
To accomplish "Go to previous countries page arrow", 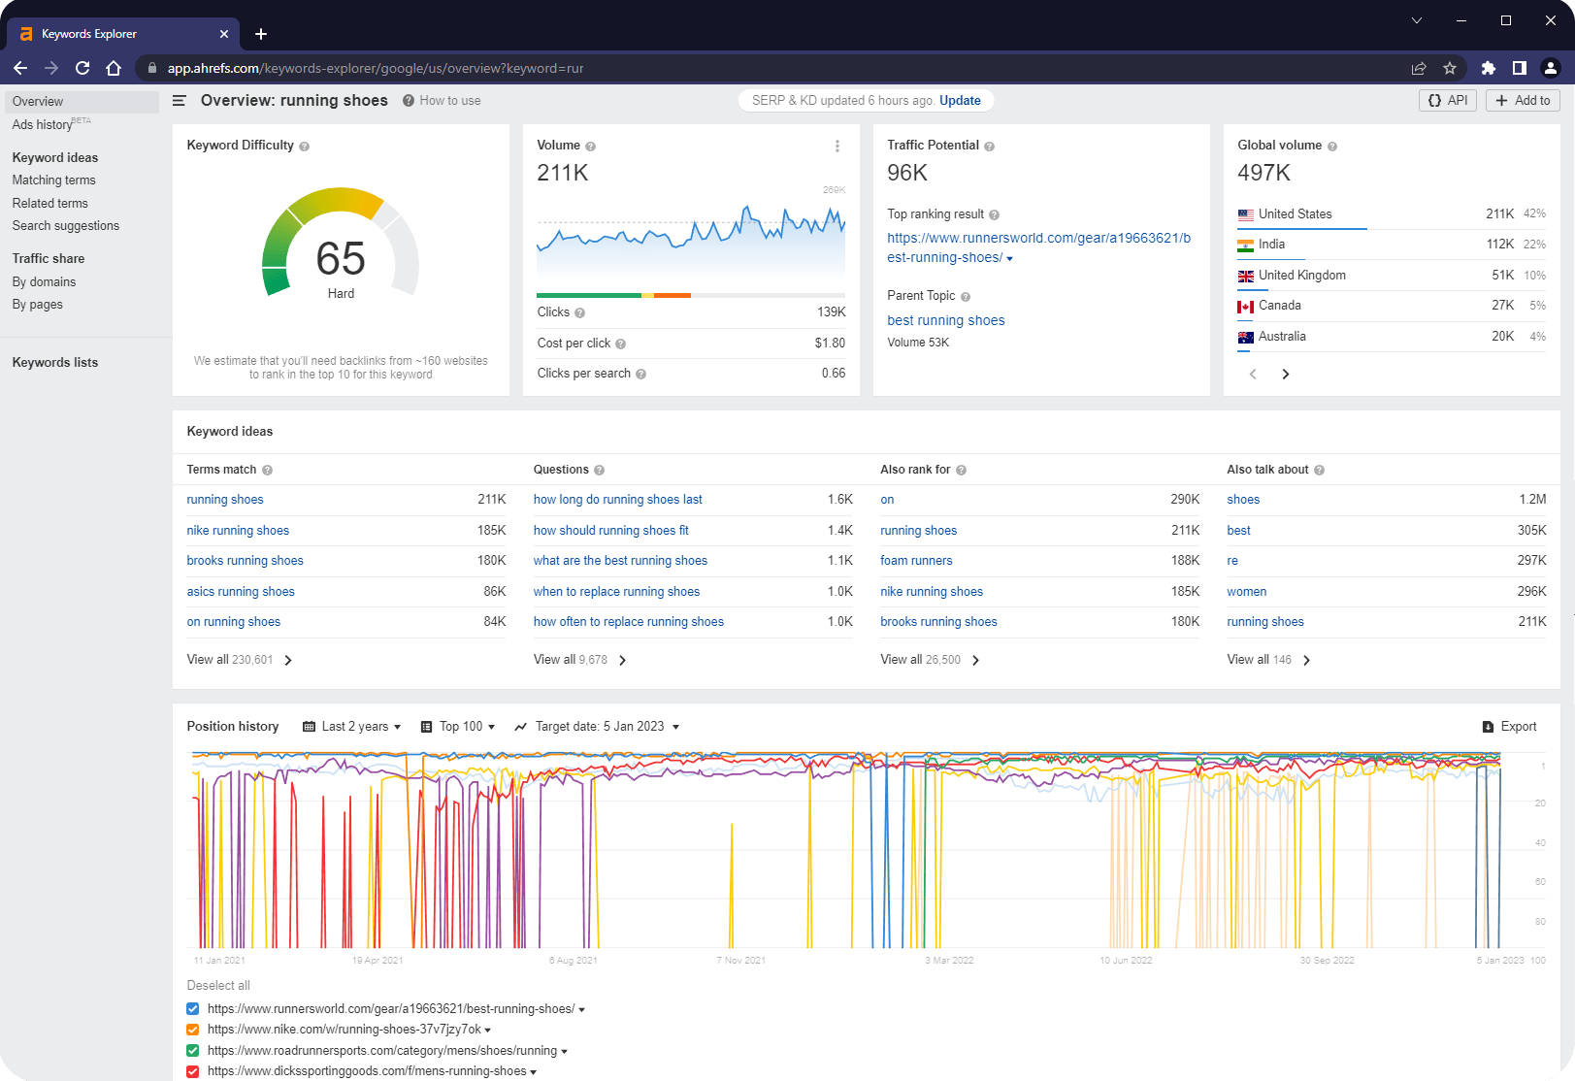I will 1253,375.
